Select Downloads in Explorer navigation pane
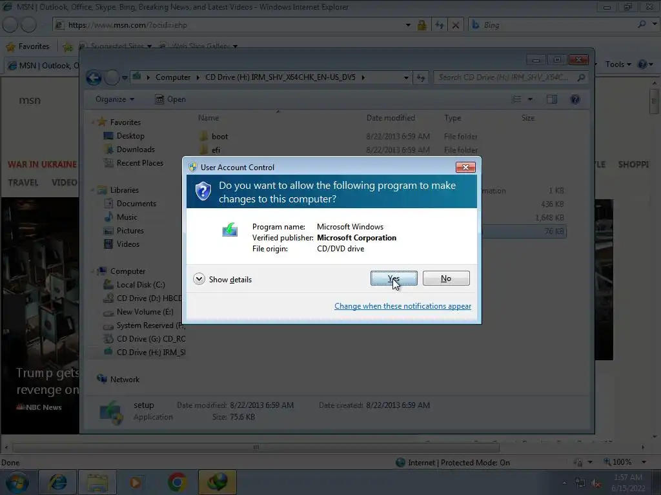Viewport: 661px width, 495px height. pyautogui.click(x=136, y=150)
